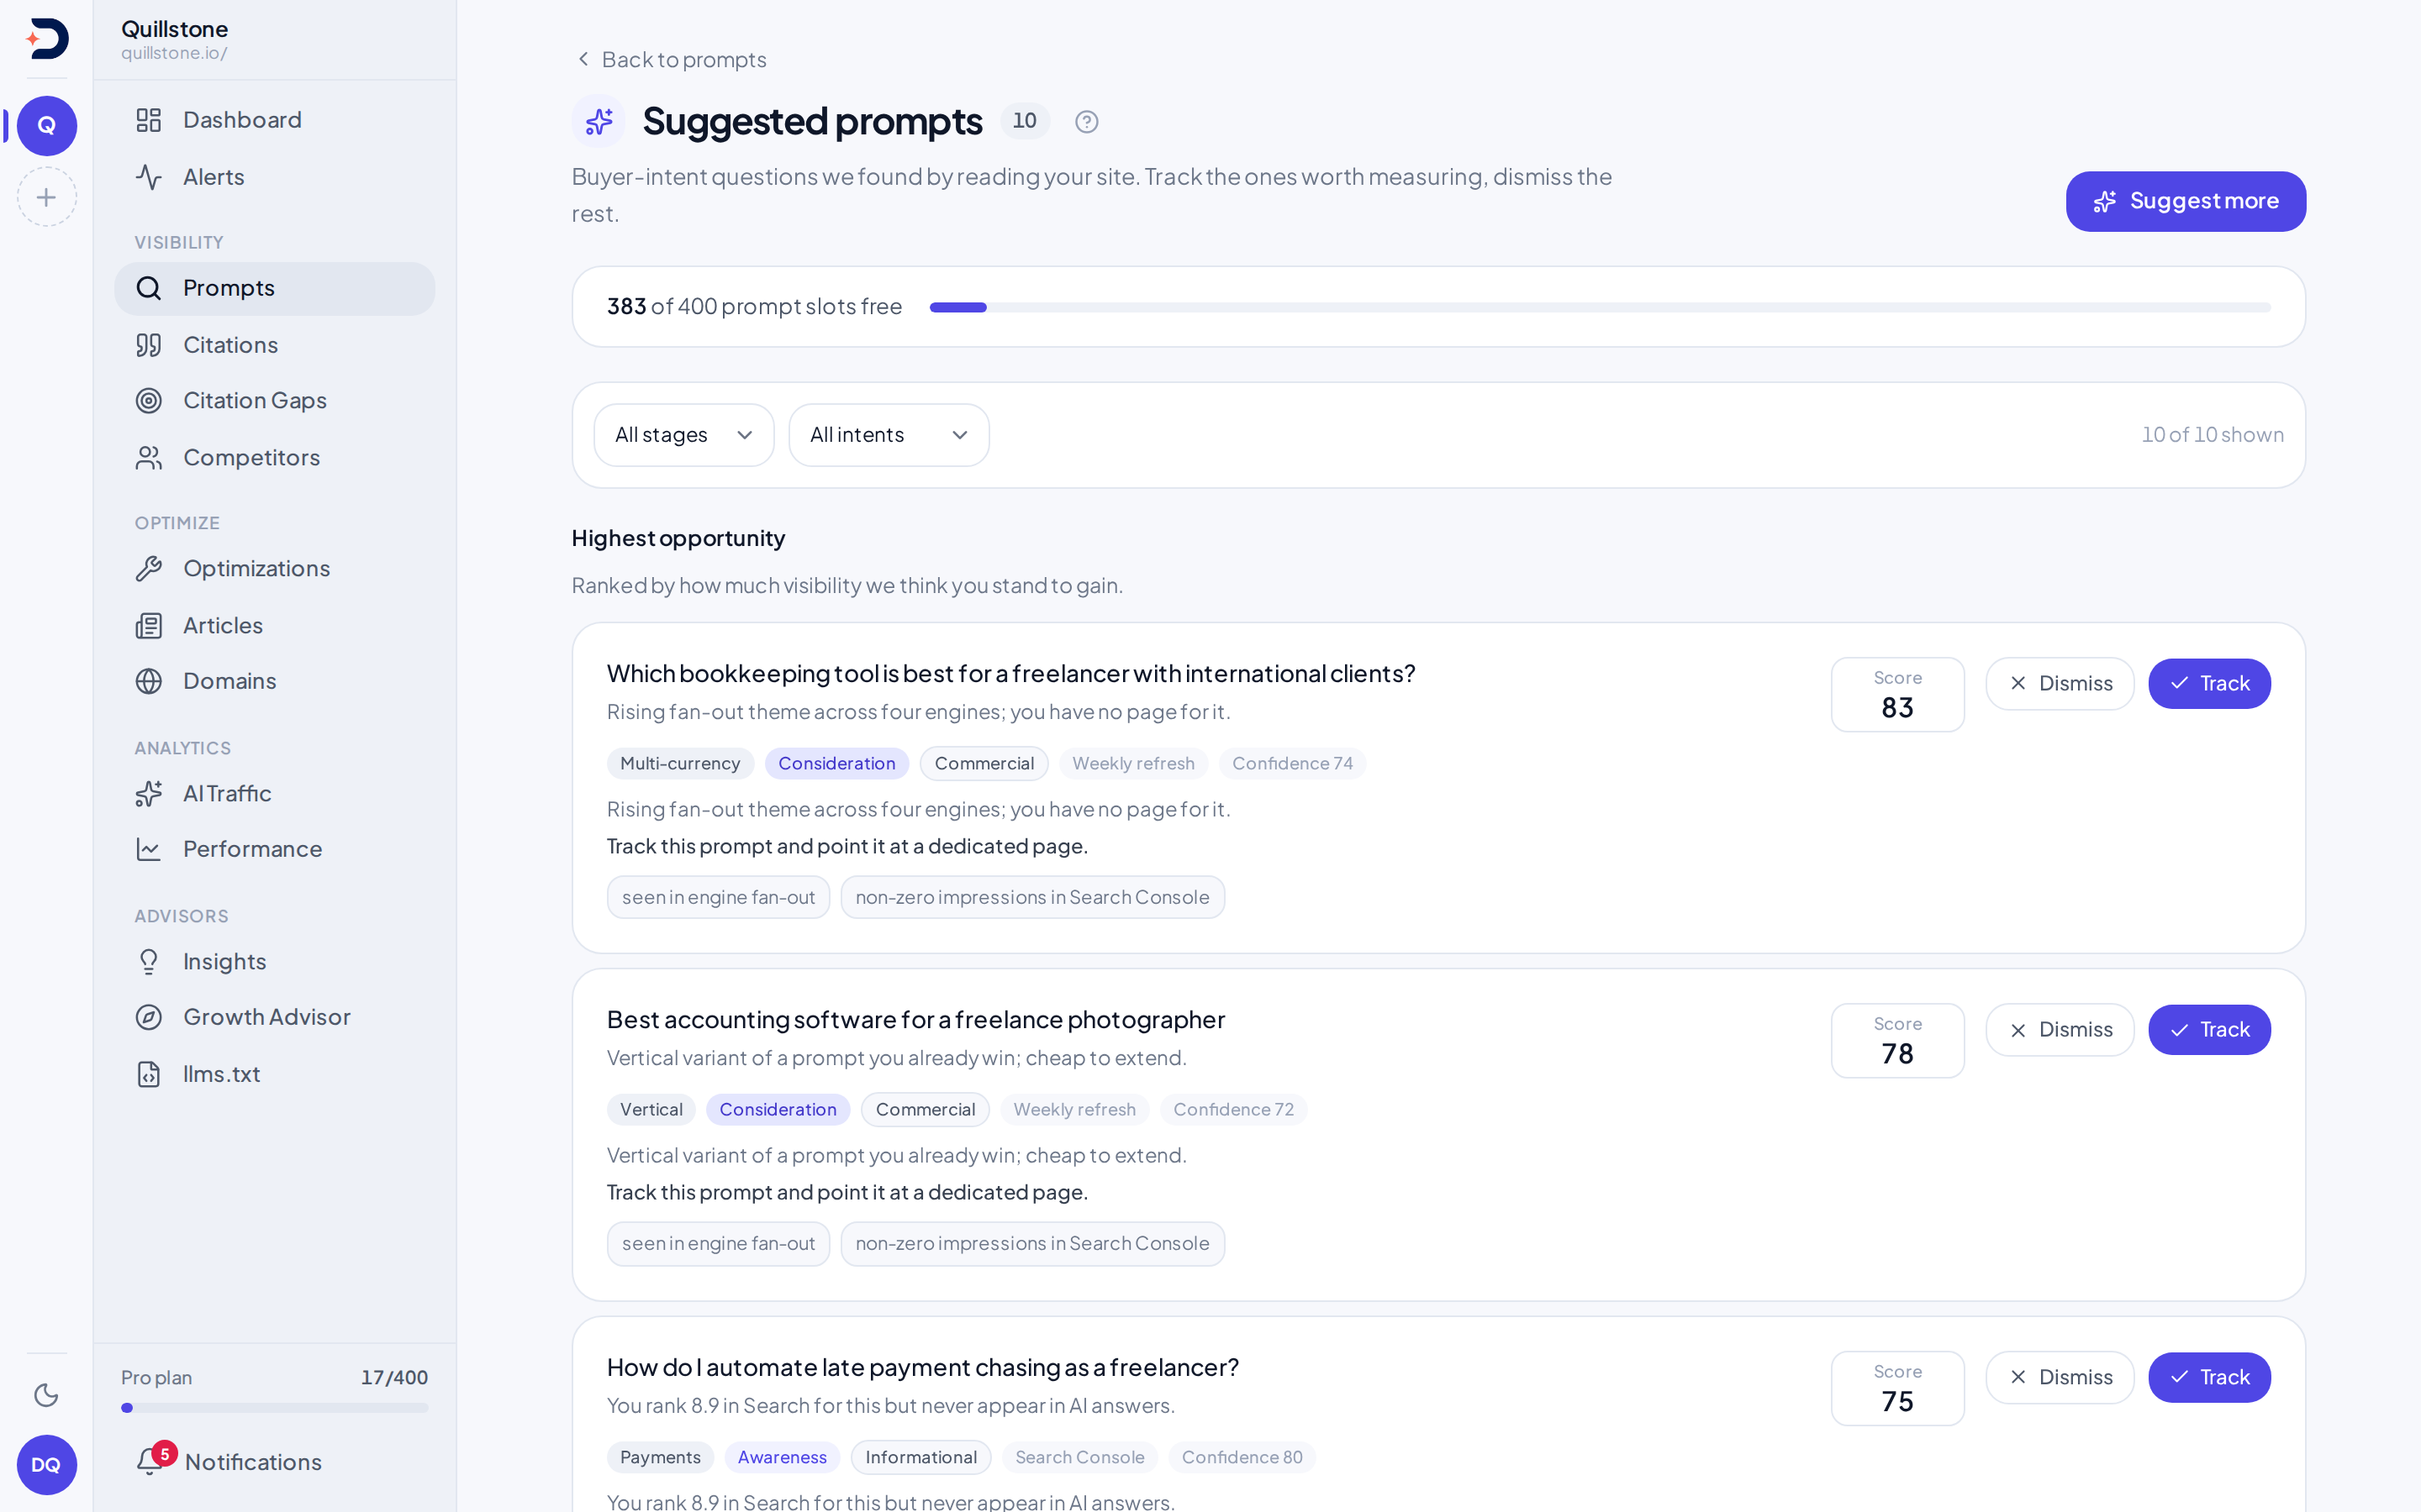Click the Informational tag

pos(921,1458)
